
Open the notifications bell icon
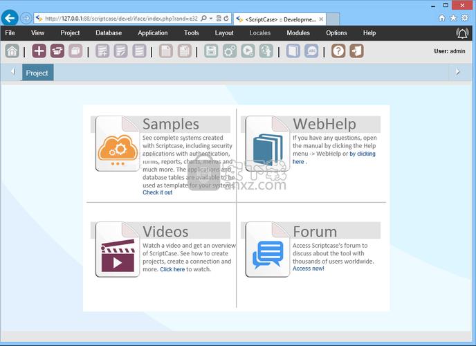pyautogui.click(x=462, y=33)
